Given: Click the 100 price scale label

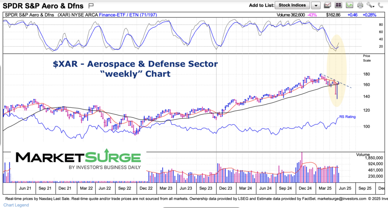Looking at the screenshot, I should (366, 127).
